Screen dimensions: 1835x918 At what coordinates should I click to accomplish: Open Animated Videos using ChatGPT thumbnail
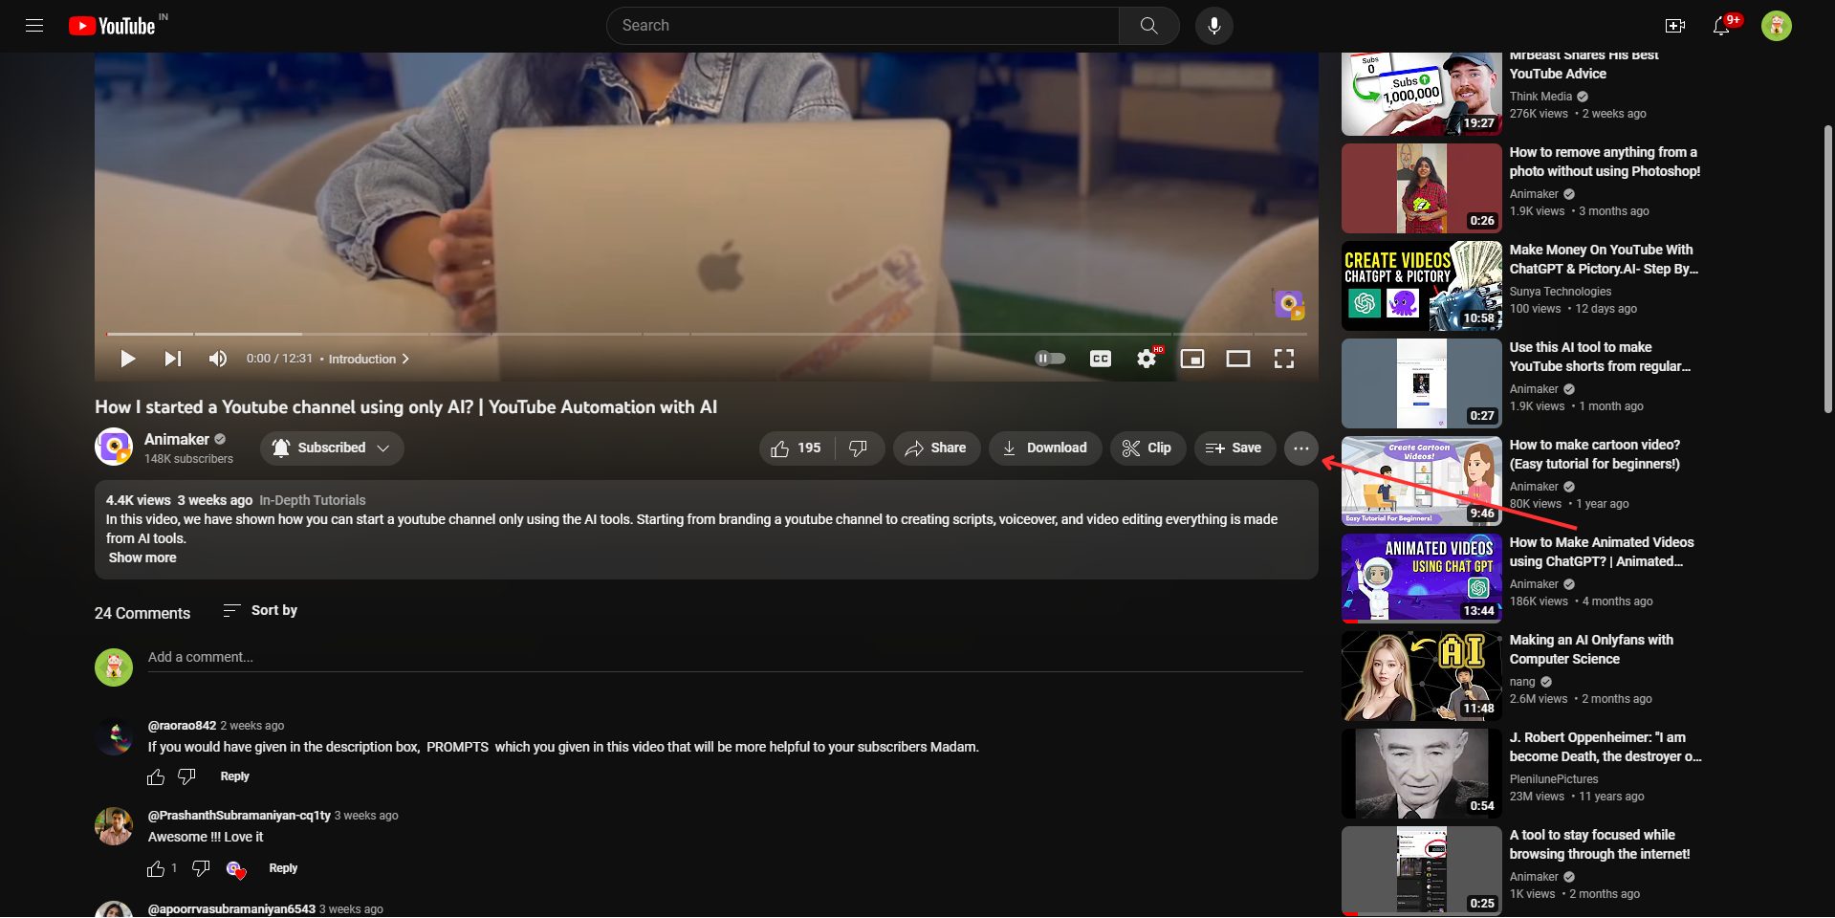[1421, 579]
